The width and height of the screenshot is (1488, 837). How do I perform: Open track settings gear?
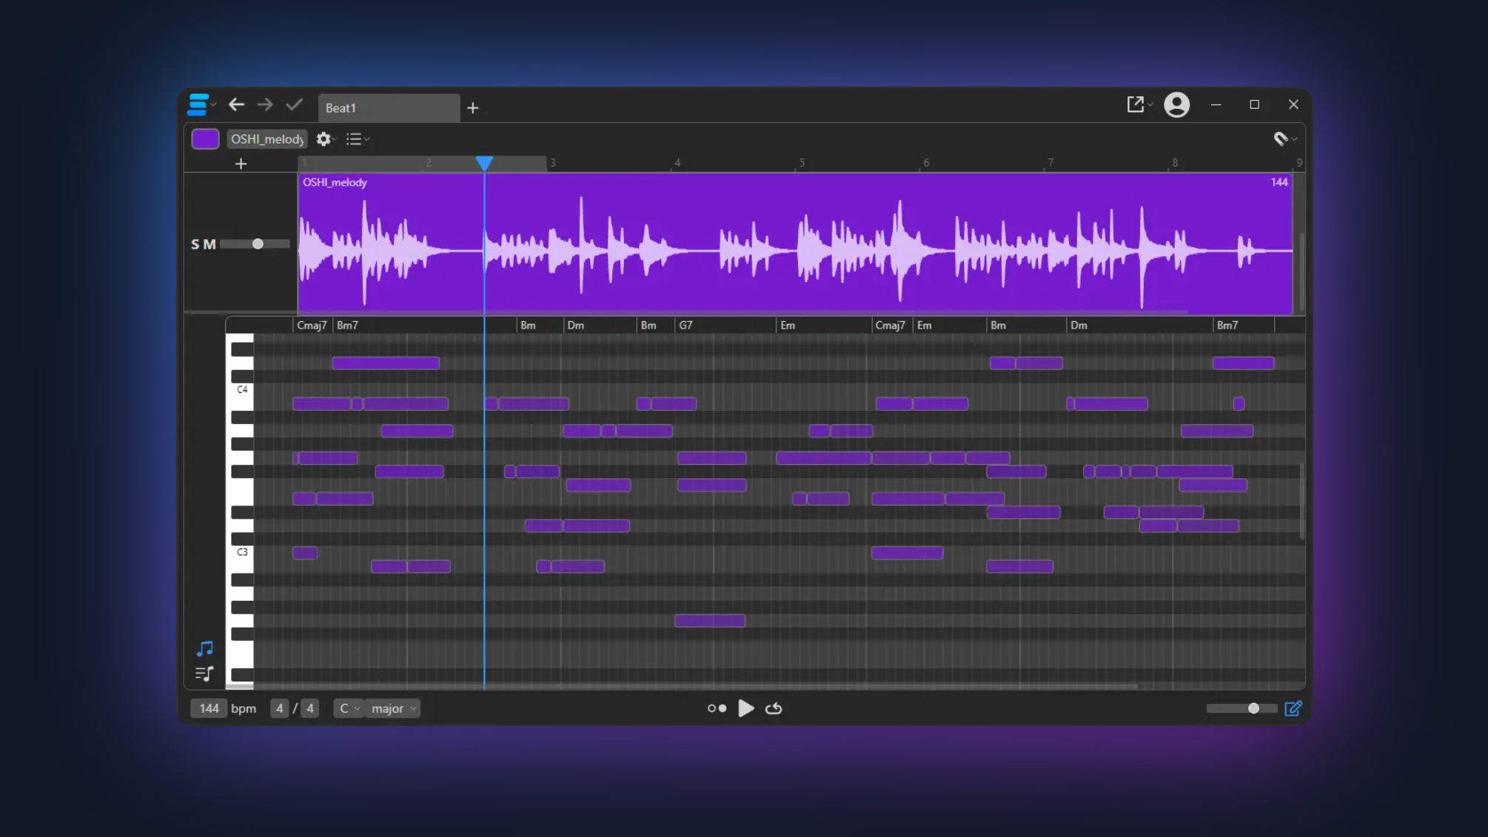[324, 139]
